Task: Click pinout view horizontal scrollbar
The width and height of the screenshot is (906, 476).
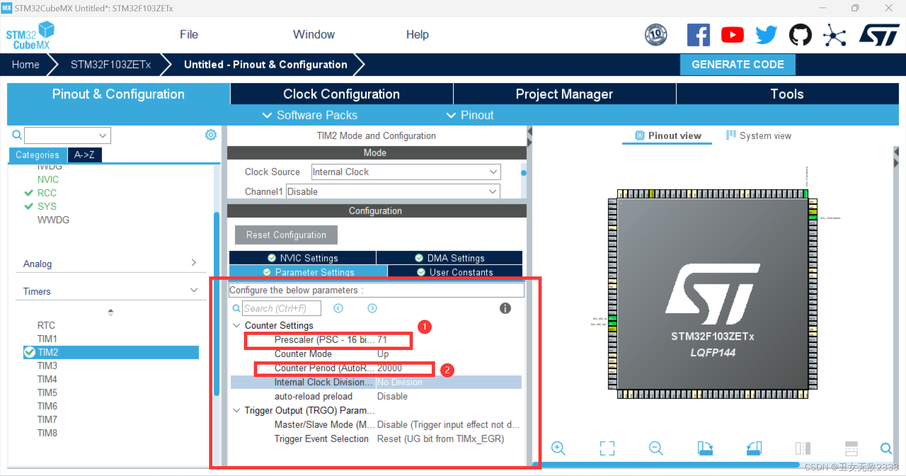Action: pyautogui.click(x=666, y=465)
